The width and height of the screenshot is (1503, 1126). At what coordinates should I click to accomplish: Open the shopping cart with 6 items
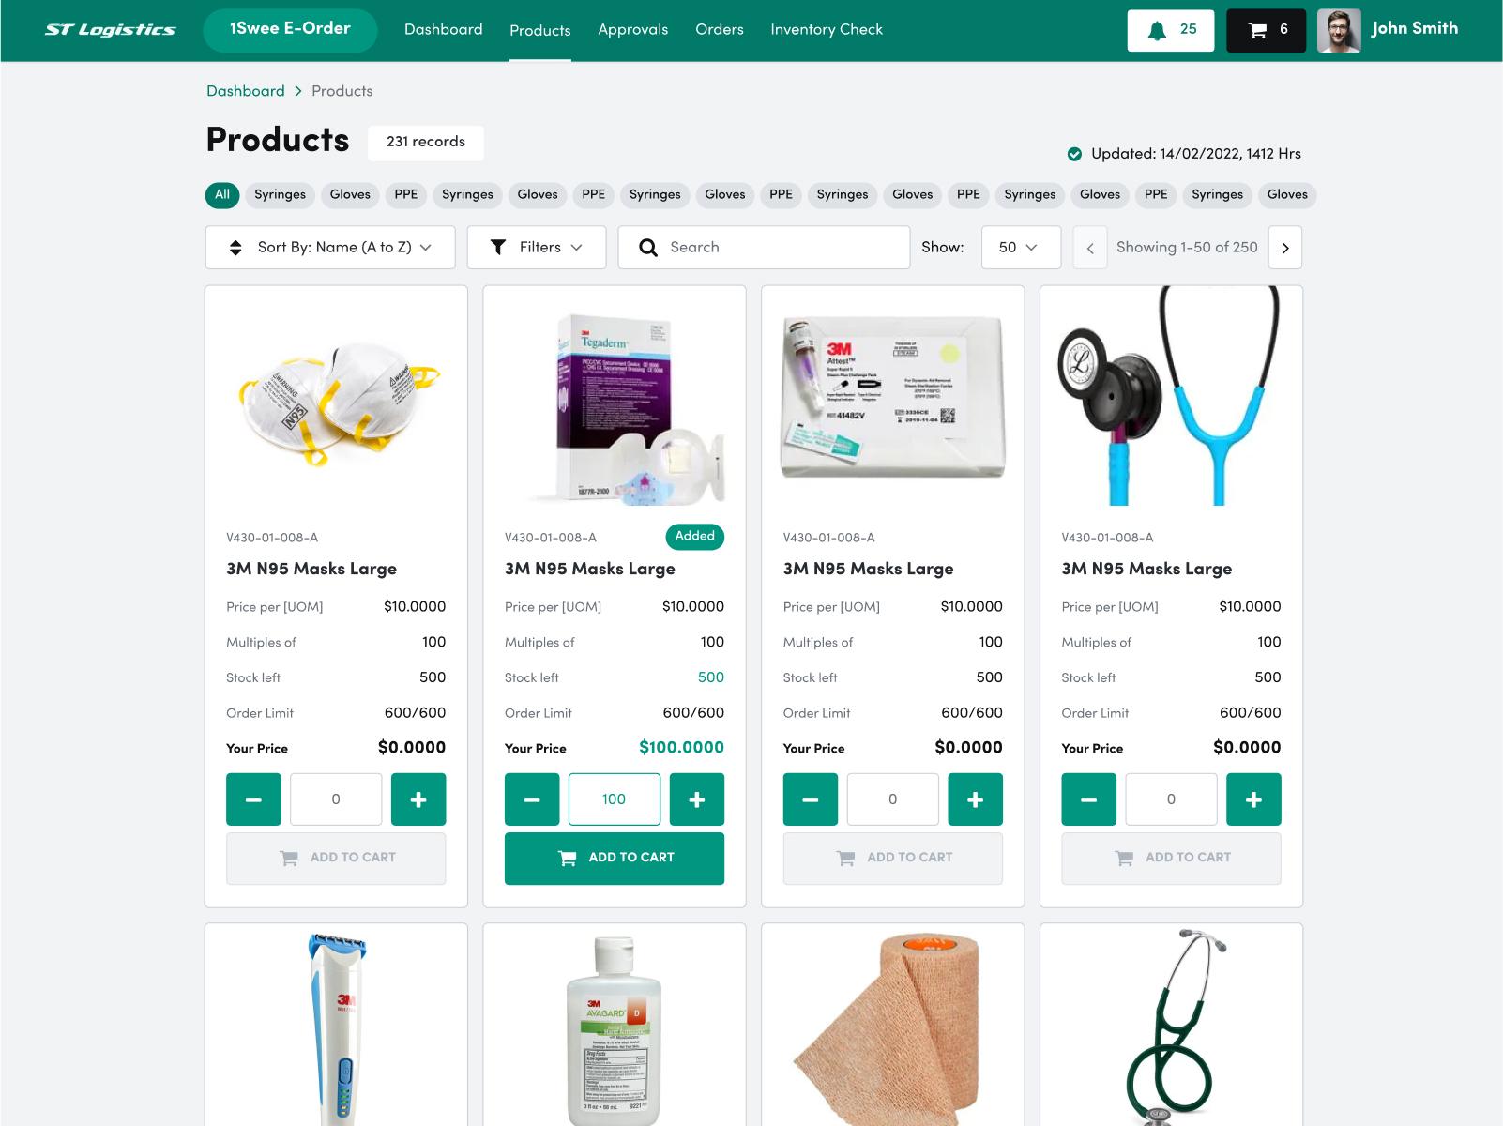(1266, 30)
